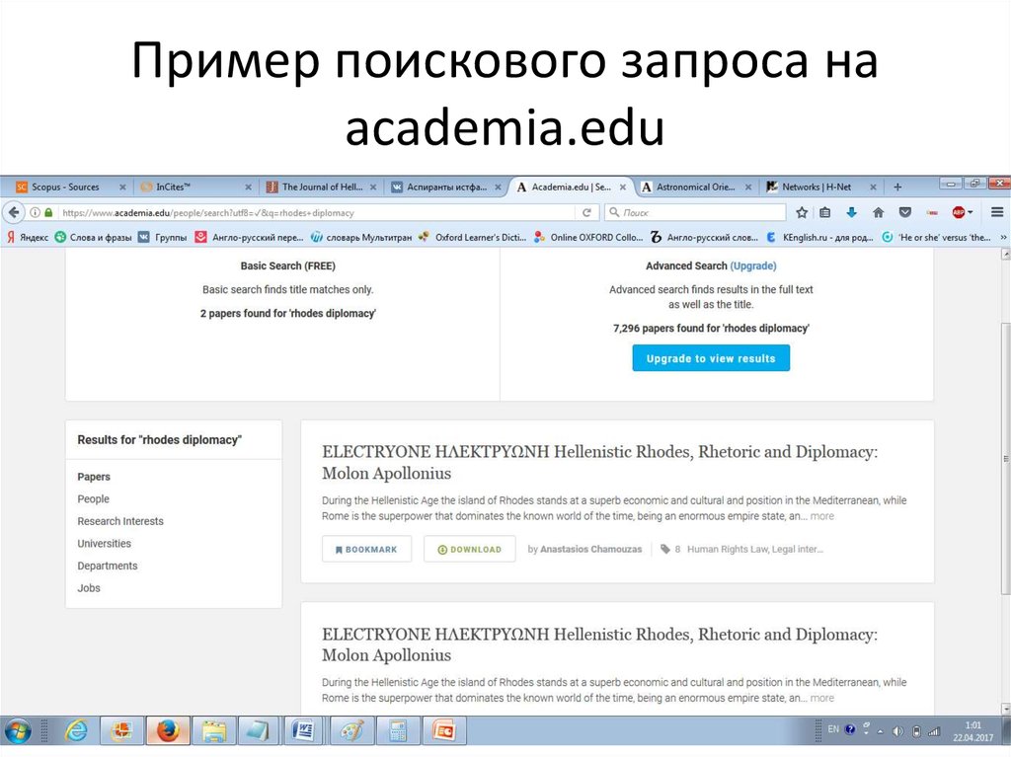Reload the page with the refresh icon

point(587,211)
